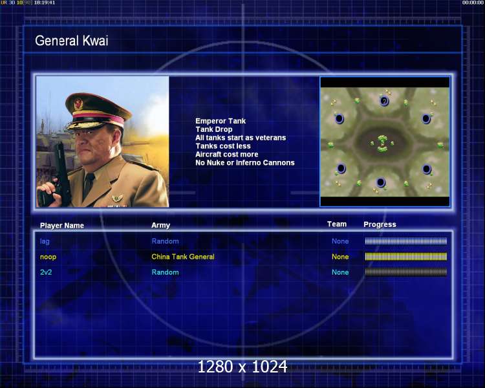
Task: Click the Progress column header
Action: pyautogui.click(x=380, y=224)
